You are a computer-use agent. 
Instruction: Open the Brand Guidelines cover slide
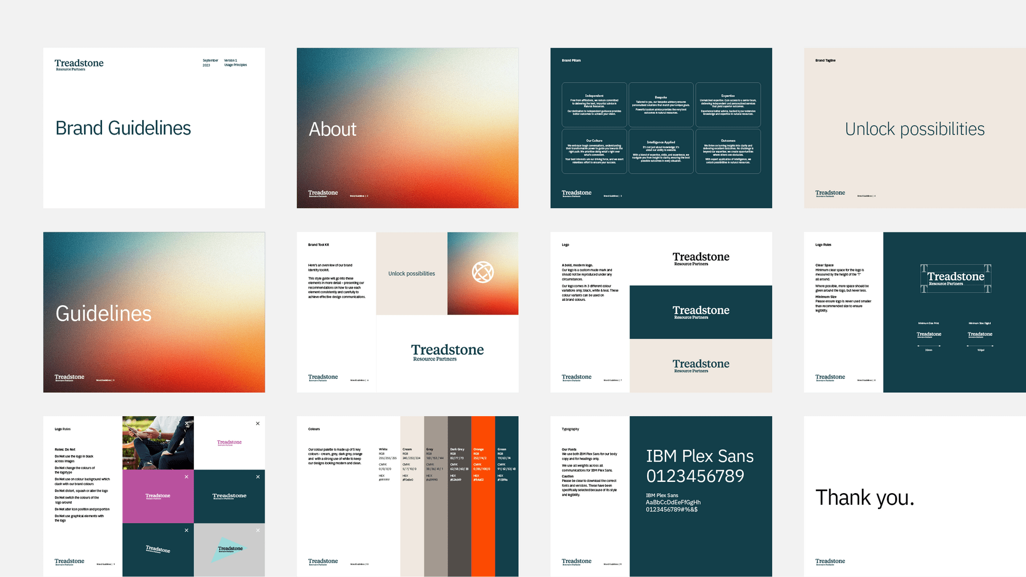[x=154, y=128]
